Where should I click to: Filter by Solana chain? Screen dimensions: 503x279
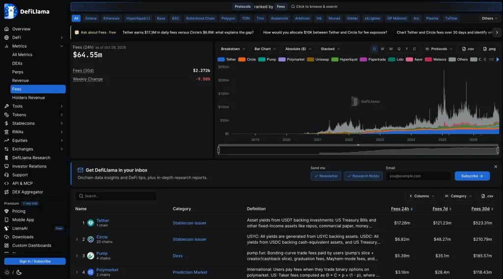(x=91, y=18)
